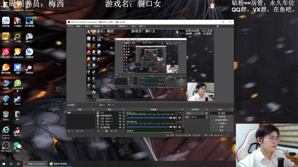Click the 开始录制 button
Viewport: 298px width, 167px height.
222,117
